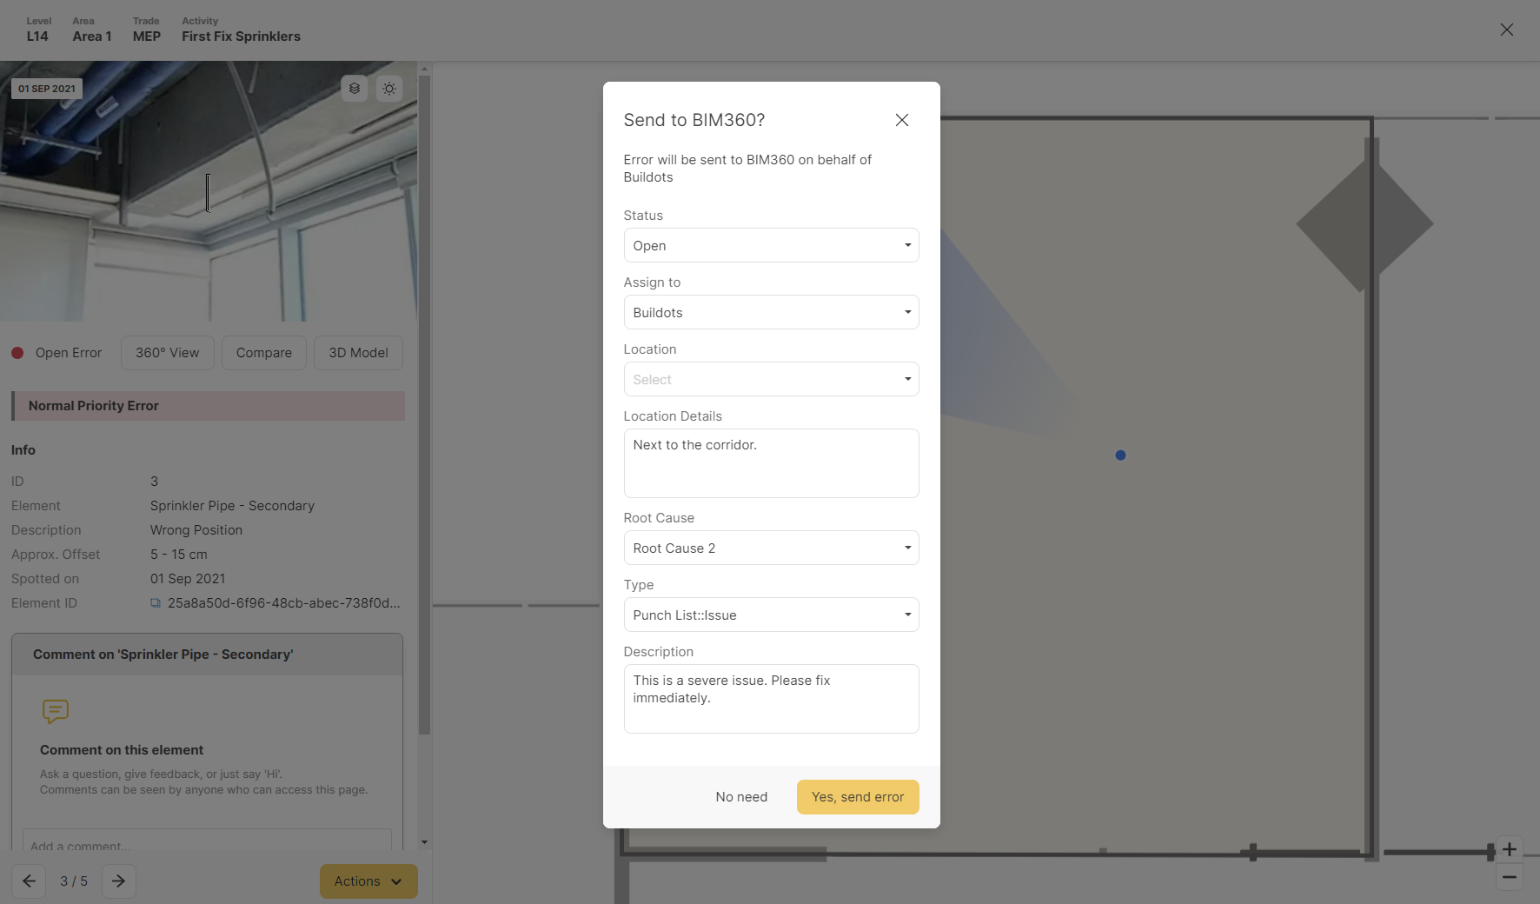Click the 01 SEP 2021 date badge
The height and width of the screenshot is (904, 1540).
[x=47, y=89]
